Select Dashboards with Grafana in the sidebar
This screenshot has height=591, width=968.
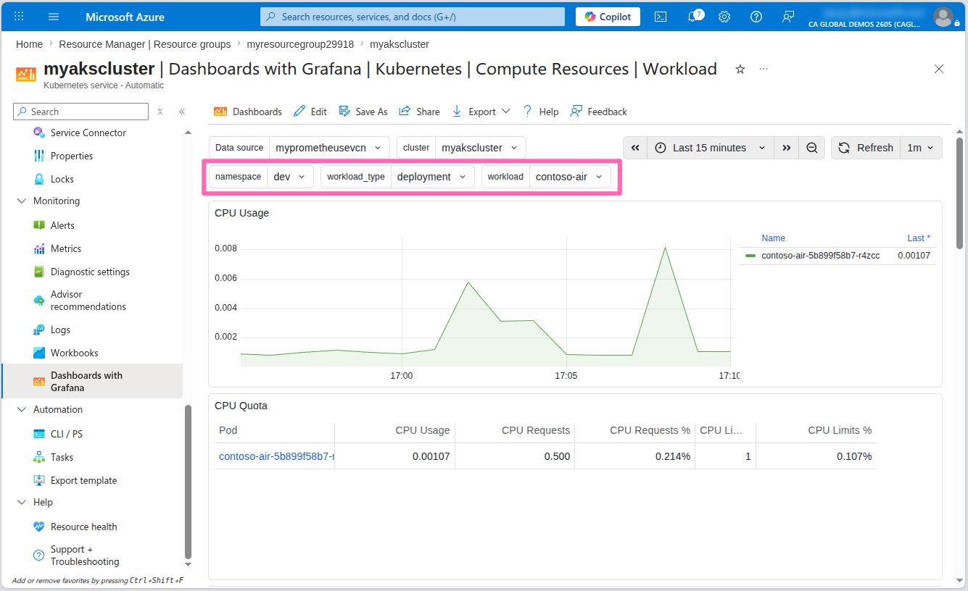[91, 381]
